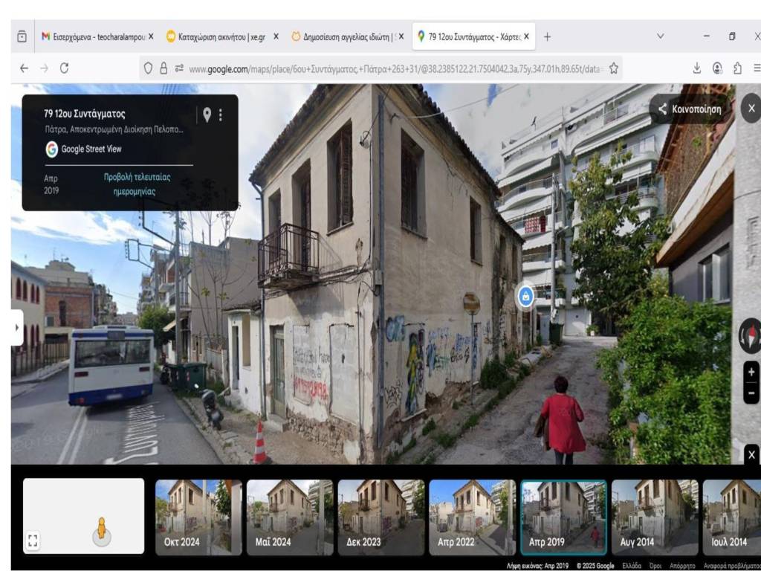Hide the historical imagery timeline strip
This screenshot has width=761, height=571.
(751, 455)
